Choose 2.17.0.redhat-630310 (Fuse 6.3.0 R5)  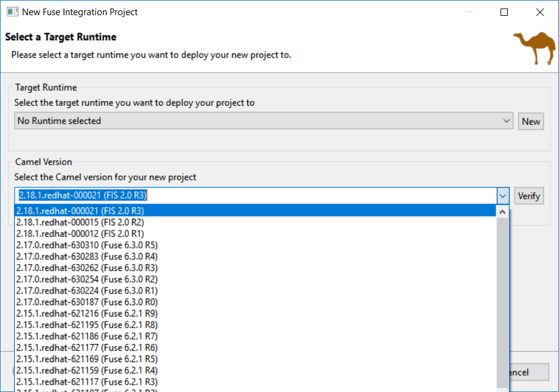pos(86,245)
